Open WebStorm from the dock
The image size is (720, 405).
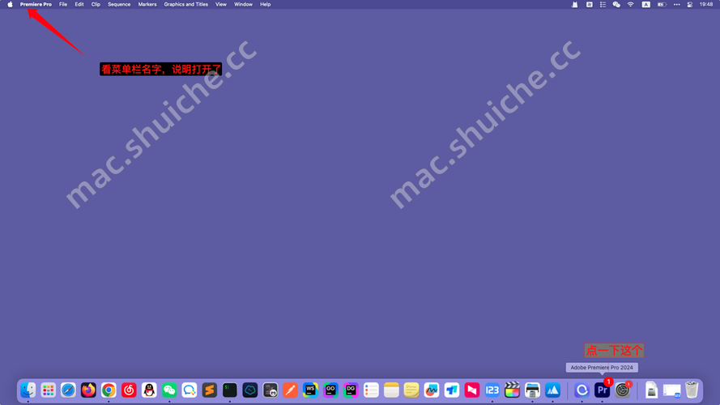310,390
